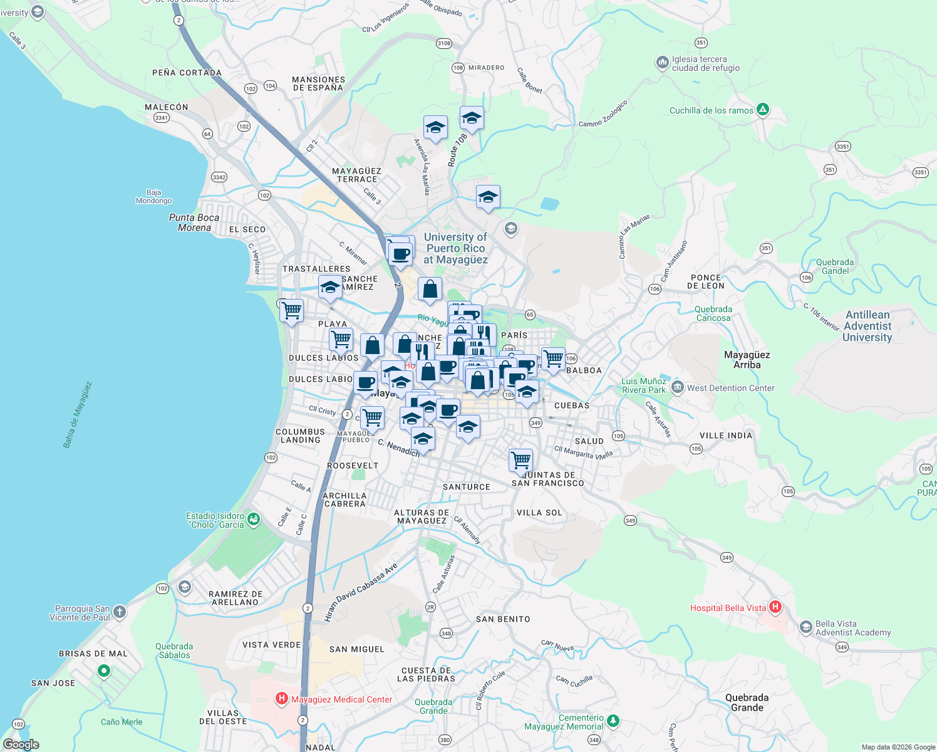937x752 pixels.
Task: Select the VILLAS DEL OESTE label
Action: tap(223, 717)
